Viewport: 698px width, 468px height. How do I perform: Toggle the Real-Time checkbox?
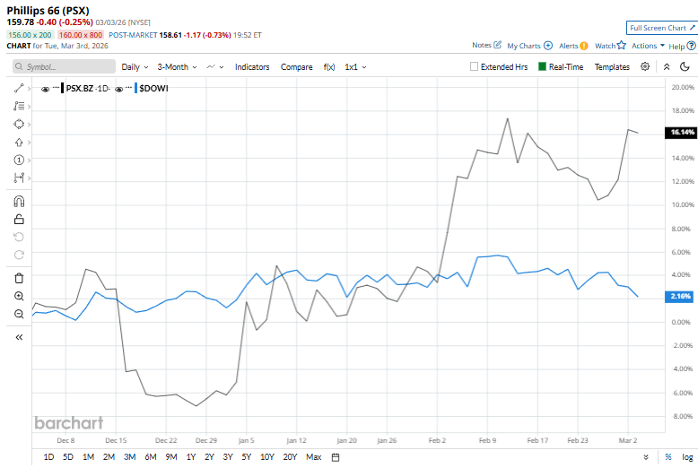[542, 66]
